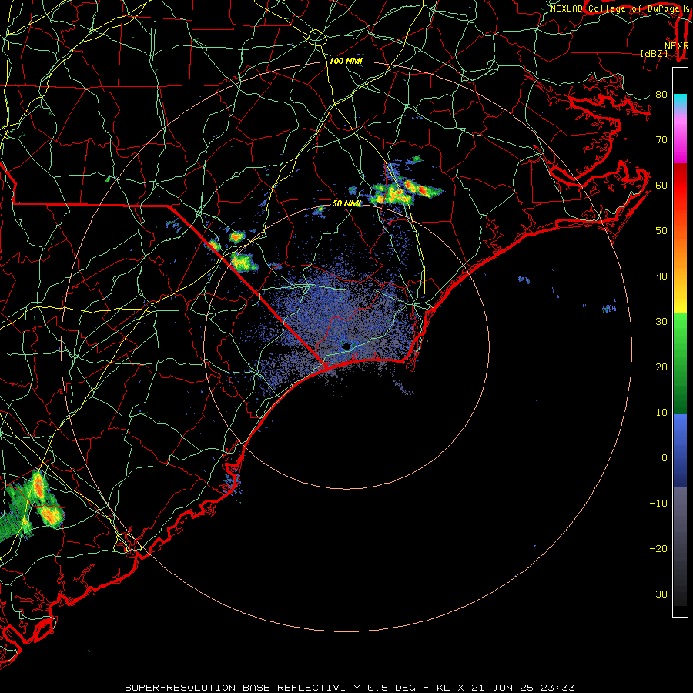This screenshot has width=693, height=693.
Task: Click the 30 value on dBZ scale
Action: [x=661, y=322]
